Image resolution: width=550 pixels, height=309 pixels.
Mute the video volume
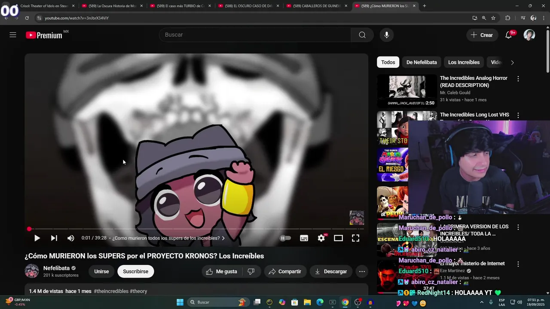coord(71,238)
